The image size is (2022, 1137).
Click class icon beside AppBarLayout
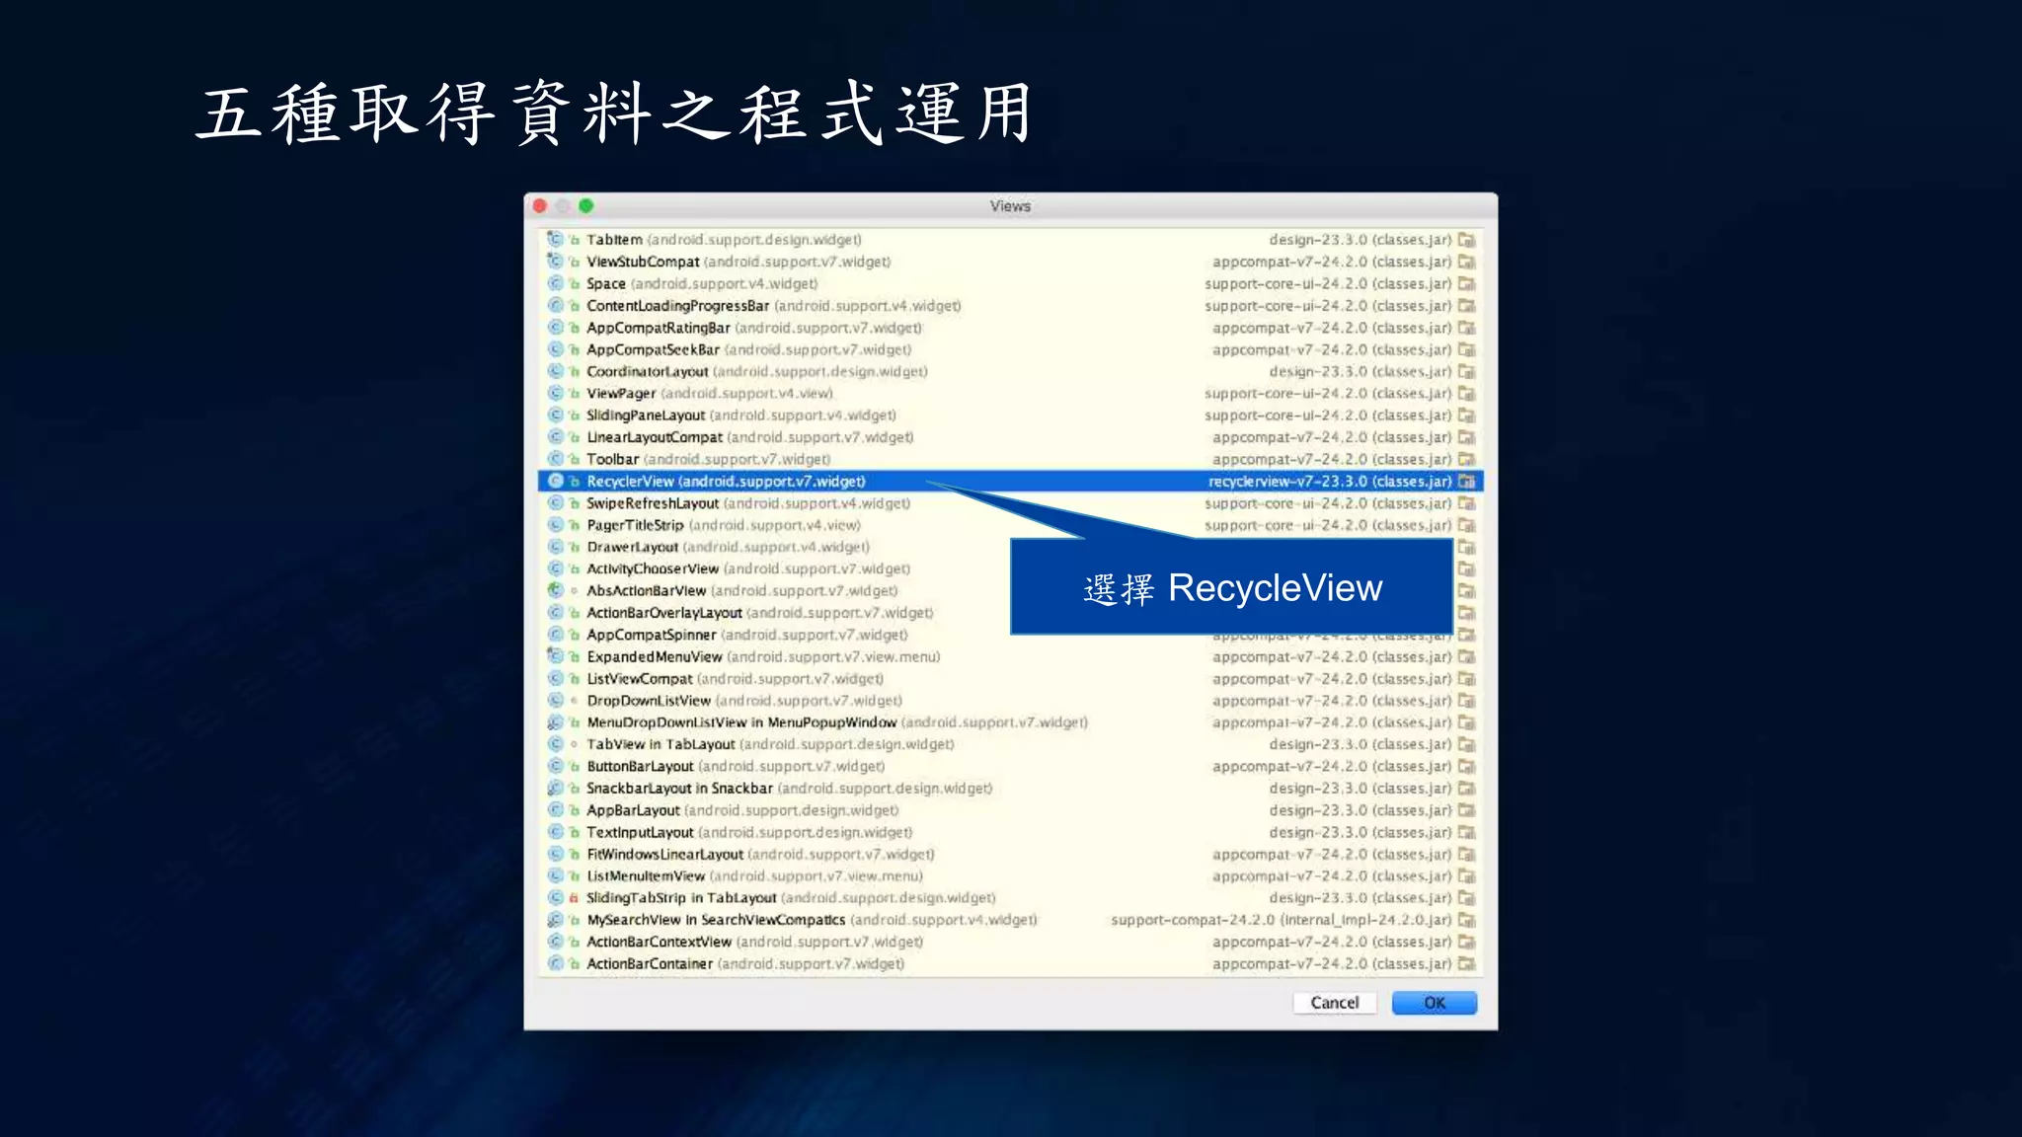pos(555,810)
